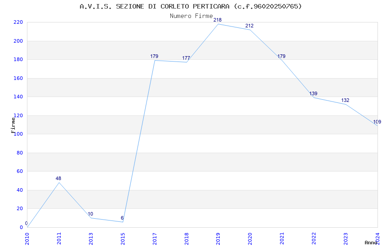Click the Firme y-axis title
The image size is (382, 247).
pyautogui.click(x=13, y=125)
